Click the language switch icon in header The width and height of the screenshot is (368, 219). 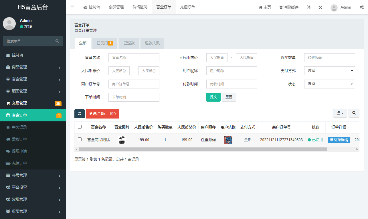click(x=308, y=7)
